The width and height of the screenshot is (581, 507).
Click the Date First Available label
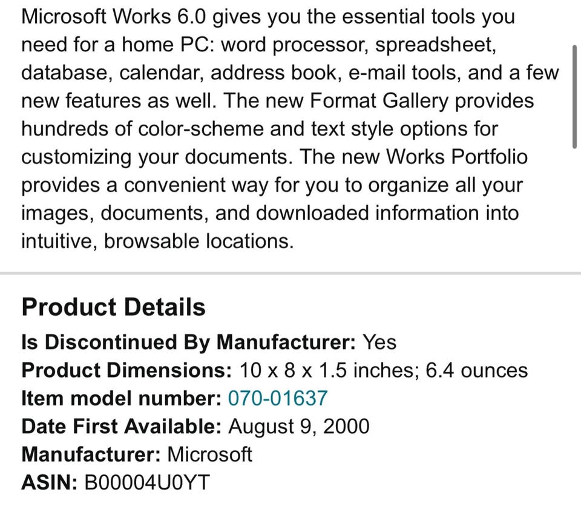[121, 427]
